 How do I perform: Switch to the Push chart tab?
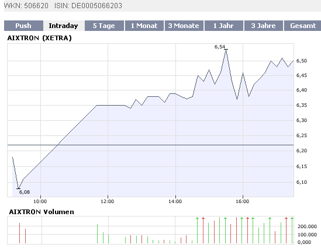click(23, 26)
